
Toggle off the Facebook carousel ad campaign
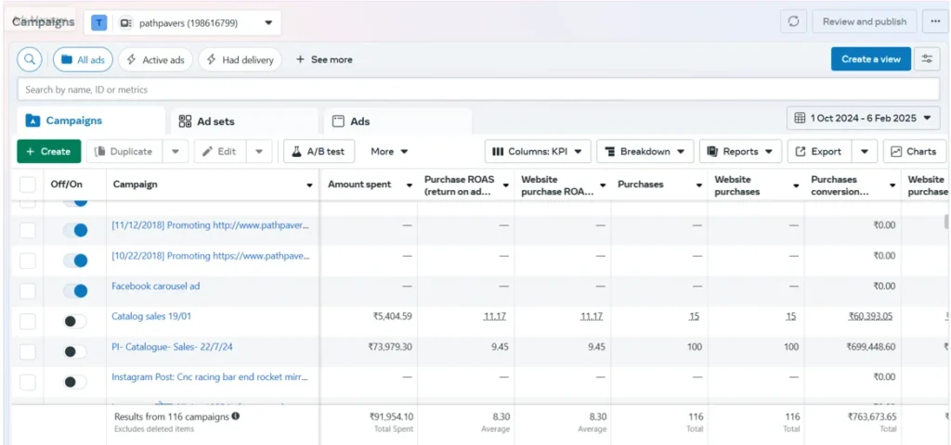pos(76,290)
